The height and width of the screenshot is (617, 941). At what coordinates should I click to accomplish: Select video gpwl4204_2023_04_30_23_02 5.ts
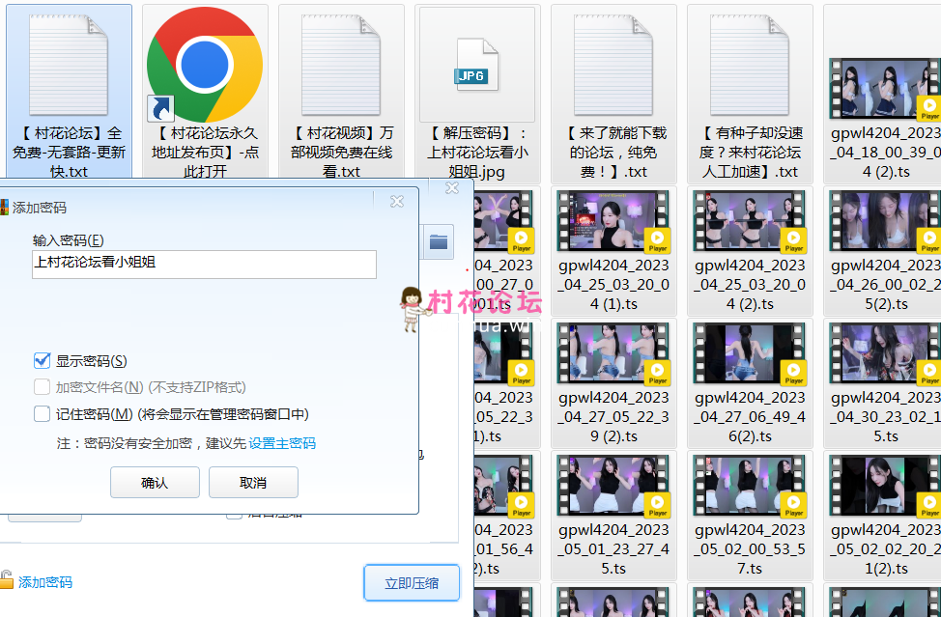click(x=886, y=353)
